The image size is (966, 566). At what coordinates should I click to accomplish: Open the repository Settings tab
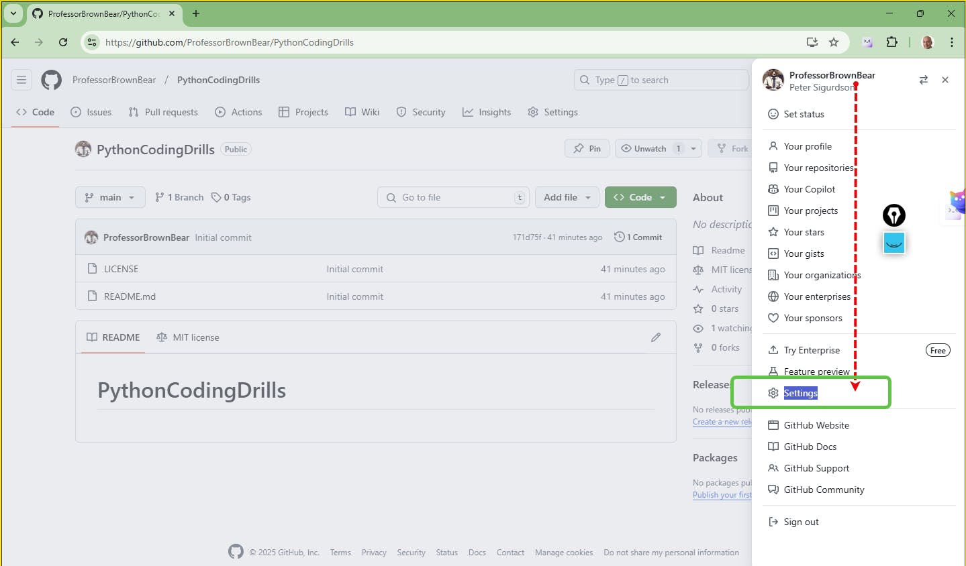(x=553, y=112)
